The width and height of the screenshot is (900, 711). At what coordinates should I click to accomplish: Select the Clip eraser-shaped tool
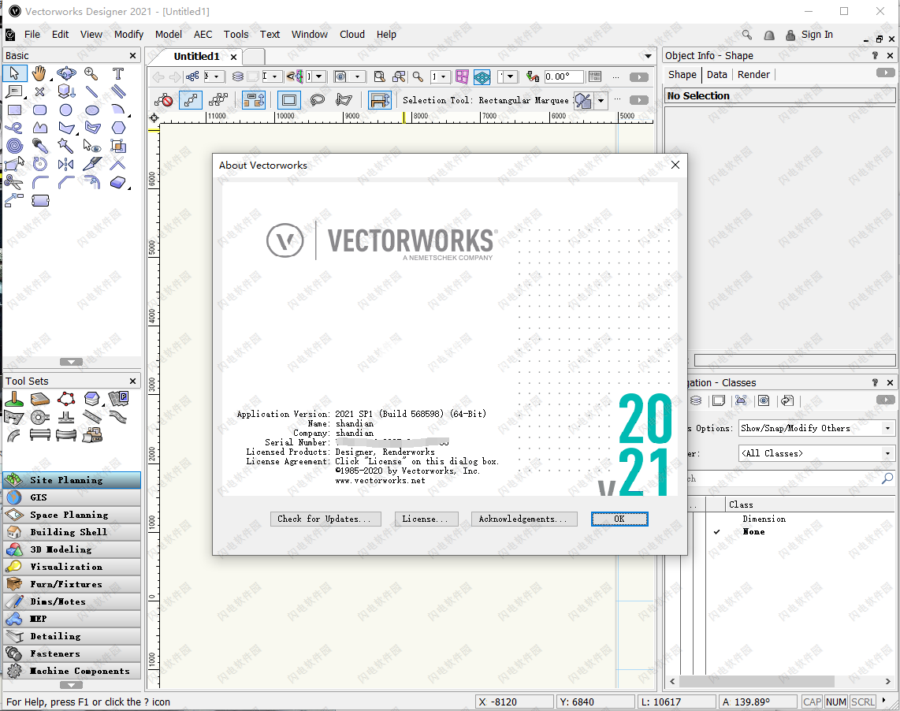117,183
